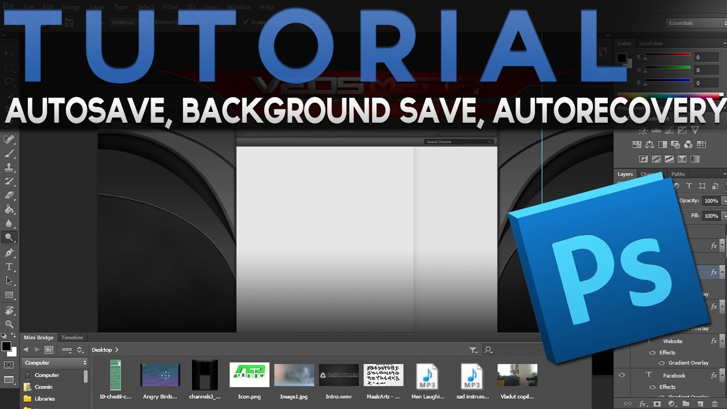Go back in Mini Bridge navigation

point(26,350)
